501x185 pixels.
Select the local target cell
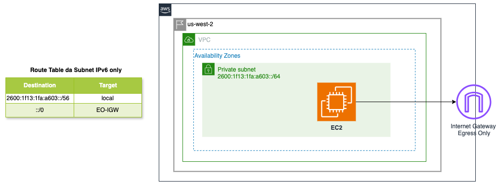(108, 98)
